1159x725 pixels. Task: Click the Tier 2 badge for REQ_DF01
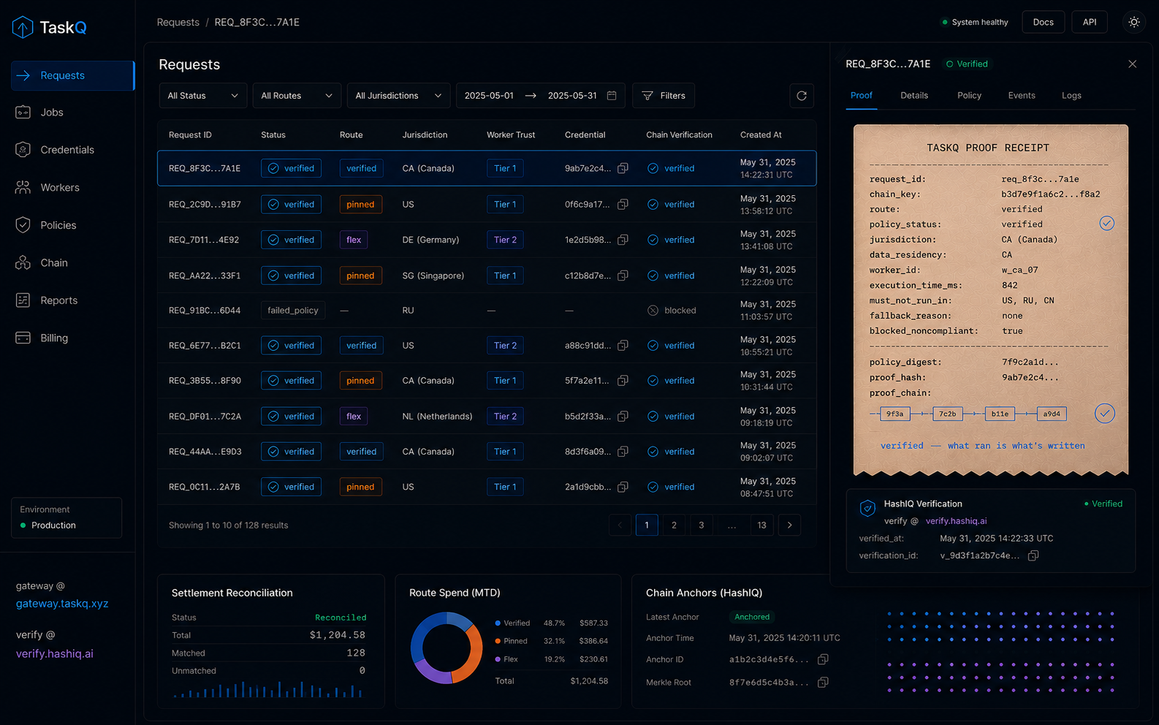pos(505,417)
